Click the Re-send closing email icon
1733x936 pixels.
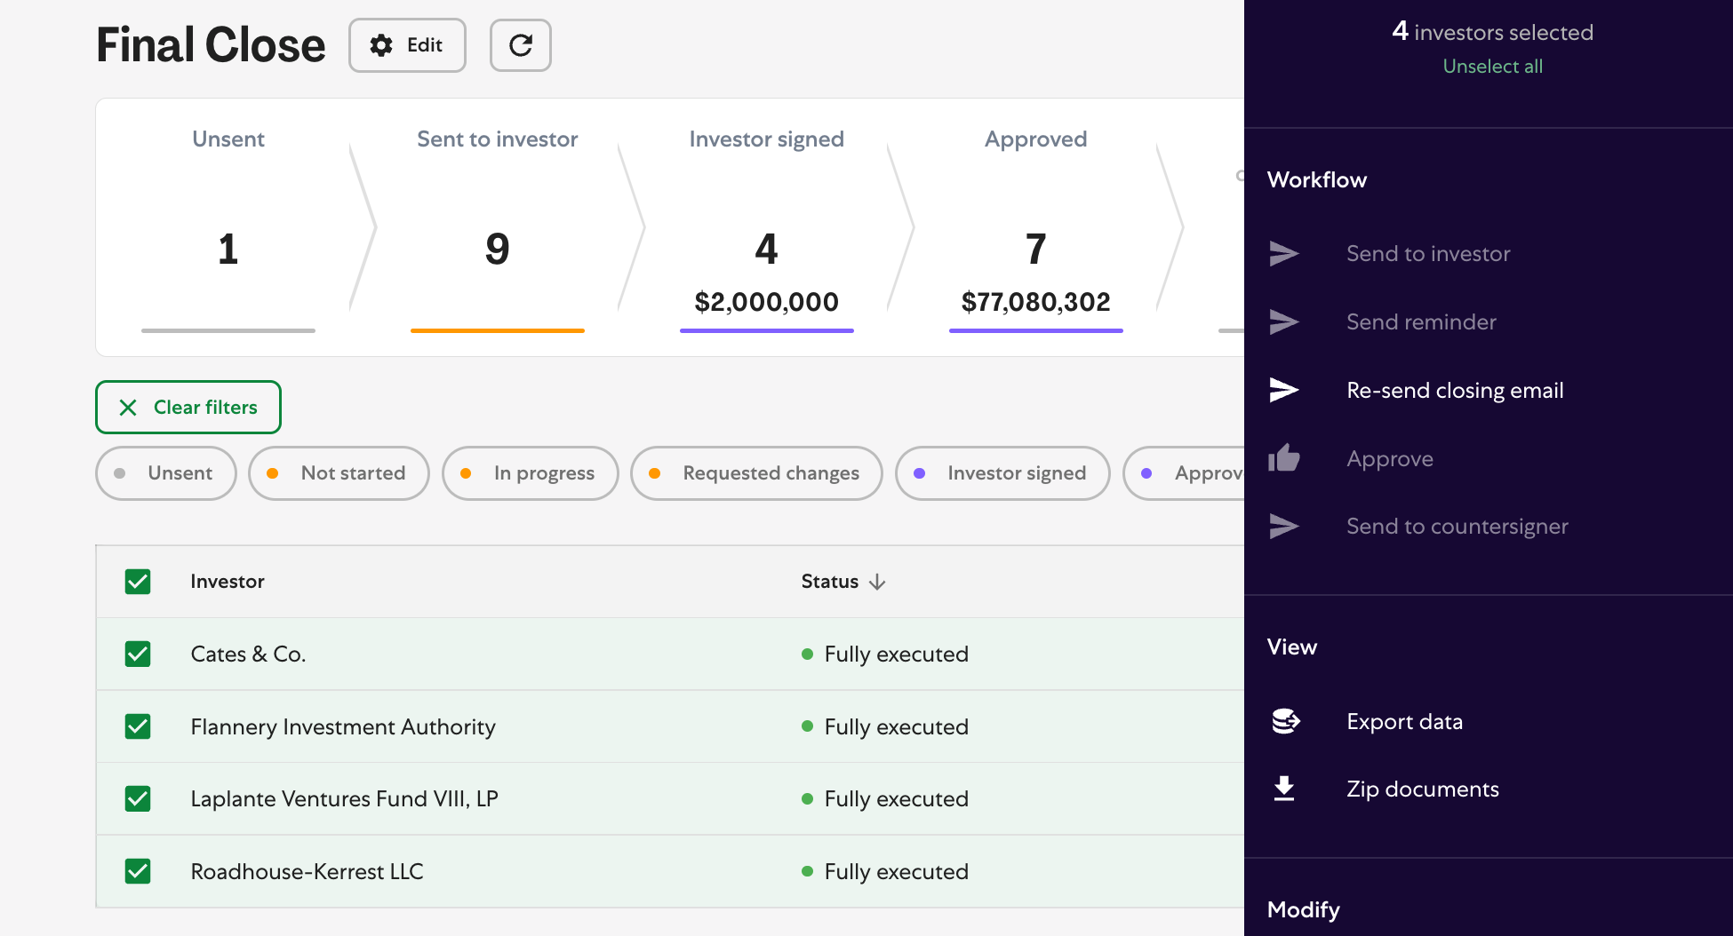coord(1283,391)
